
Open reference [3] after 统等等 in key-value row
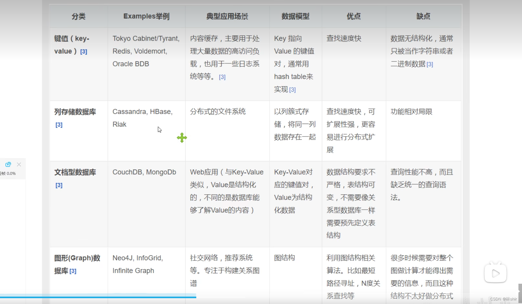click(x=222, y=77)
